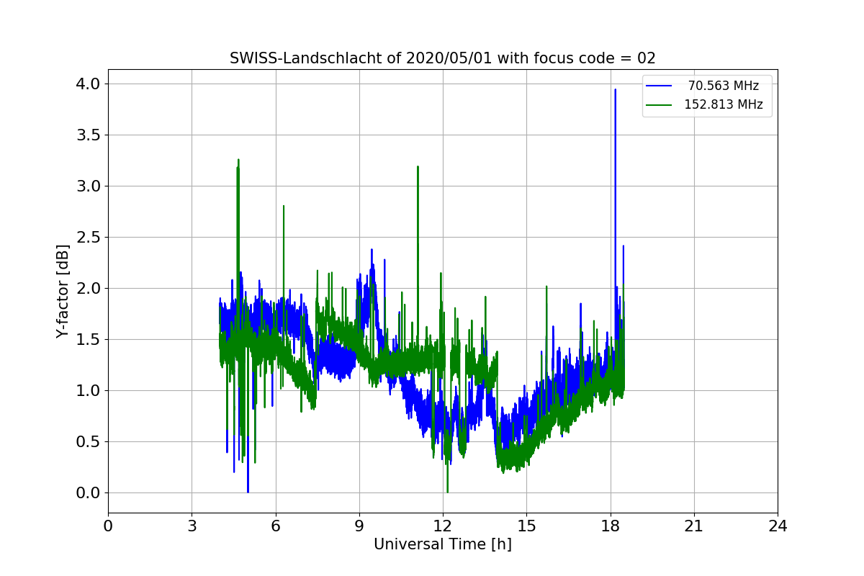The width and height of the screenshot is (864, 576).
Task: Click the x-axis tick label '21'
Action: pos(694,526)
